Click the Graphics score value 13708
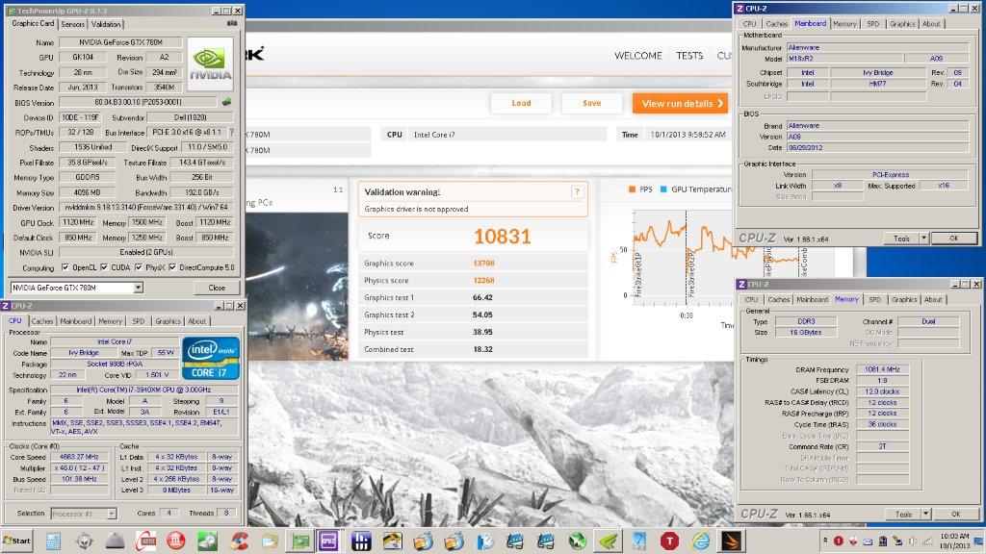 (x=483, y=264)
